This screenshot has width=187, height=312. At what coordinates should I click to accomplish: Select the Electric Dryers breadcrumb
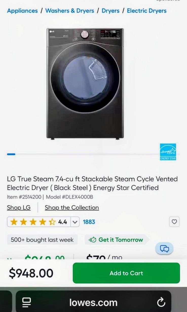[x=147, y=11]
